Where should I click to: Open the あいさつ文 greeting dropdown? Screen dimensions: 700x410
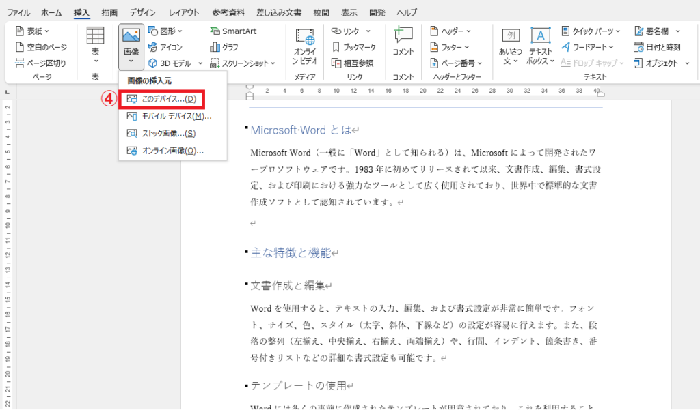[510, 46]
